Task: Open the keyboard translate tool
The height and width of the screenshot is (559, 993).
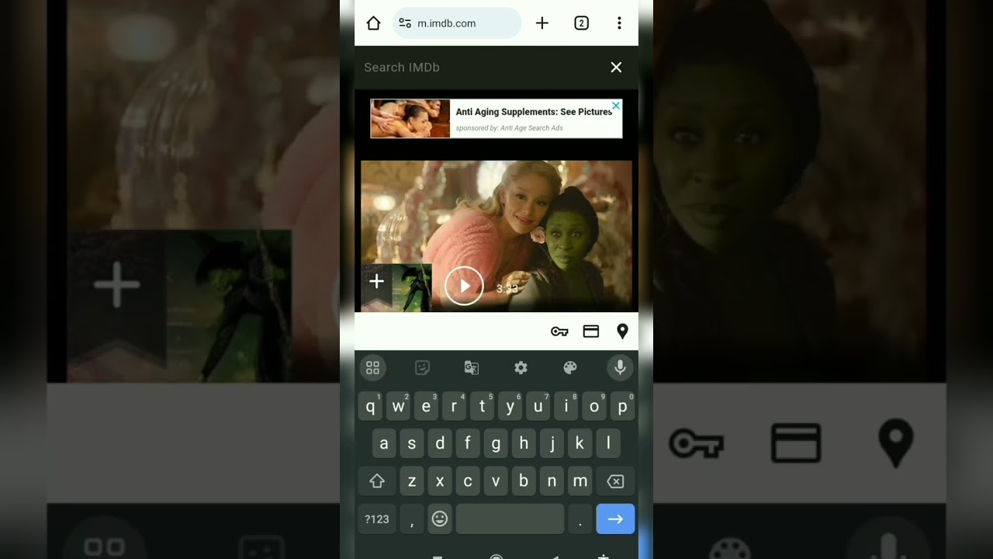Action: pos(472,368)
